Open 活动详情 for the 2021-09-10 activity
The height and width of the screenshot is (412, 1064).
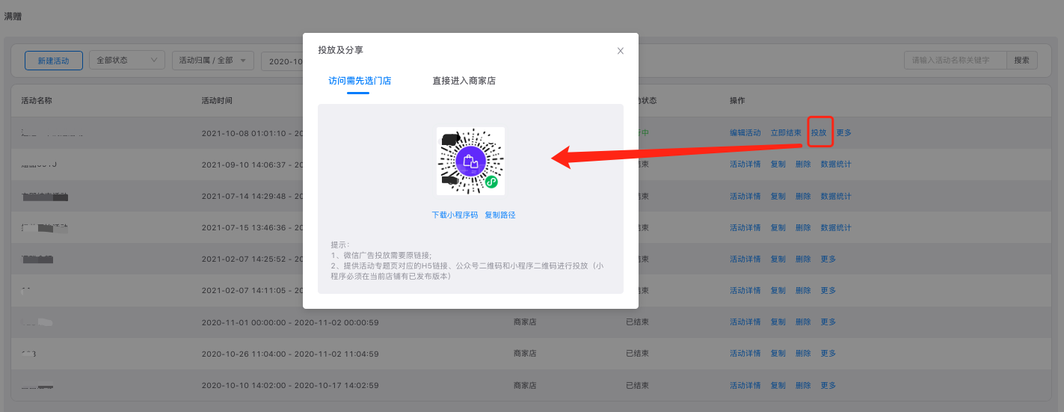pos(745,165)
